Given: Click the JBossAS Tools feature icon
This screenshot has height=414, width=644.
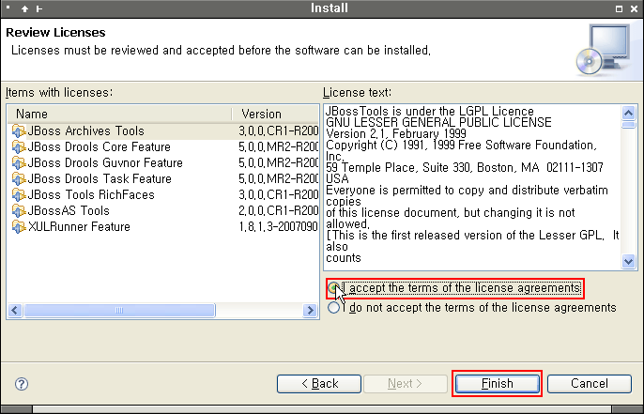Looking at the screenshot, I should (x=19, y=210).
